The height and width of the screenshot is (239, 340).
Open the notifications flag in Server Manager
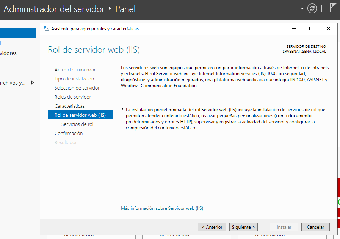click(x=333, y=8)
